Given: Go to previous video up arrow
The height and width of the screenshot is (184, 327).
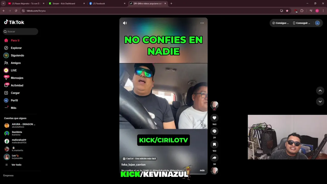Looking at the screenshot, I should pos(320,90).
